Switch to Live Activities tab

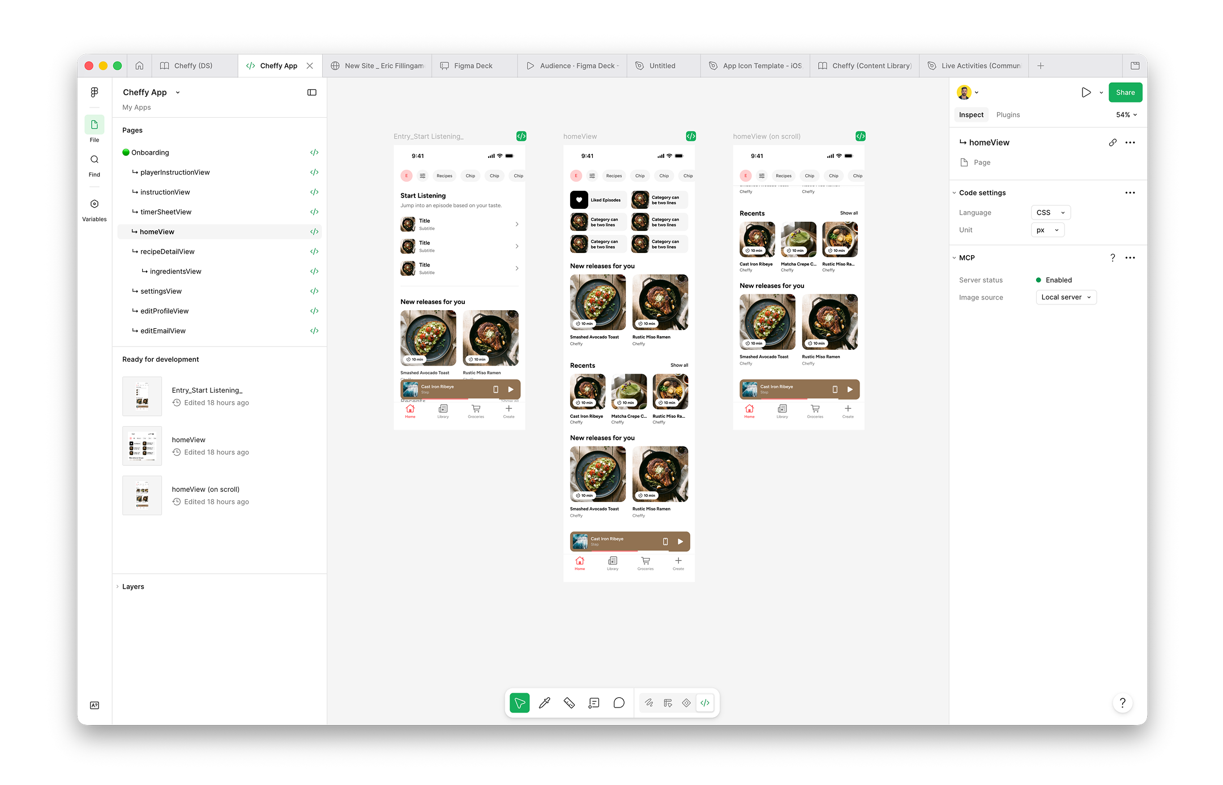(974, 66)
